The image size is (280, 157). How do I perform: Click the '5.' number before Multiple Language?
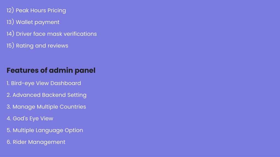click(9, 130)
